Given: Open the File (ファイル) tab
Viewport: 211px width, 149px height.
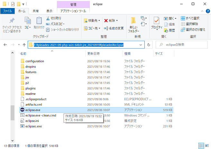Looking at the screenshot, I should [x=7, y=11].
